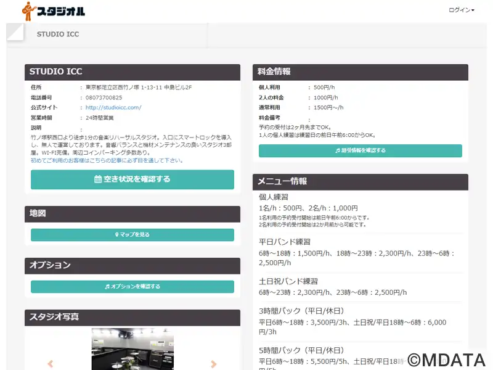Viewport: 493px width, 370px height.
Task: Click 空き状況を確認する availability button
Action: (132, 179)
